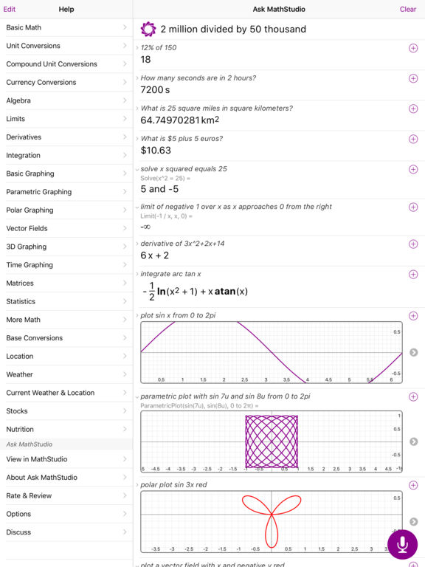Image resolution: width=425 pixels, height=567 pixels.
Task: Open the Polar Graphing help topic
Action: 66,210
